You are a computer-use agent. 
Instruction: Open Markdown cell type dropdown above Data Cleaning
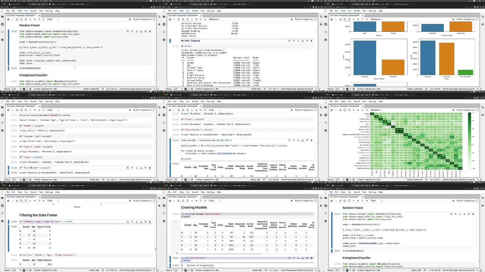(215, 19)
